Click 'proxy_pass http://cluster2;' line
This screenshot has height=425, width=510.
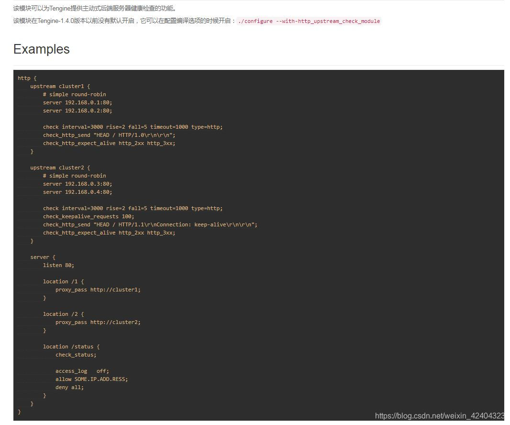pos(98,322)
